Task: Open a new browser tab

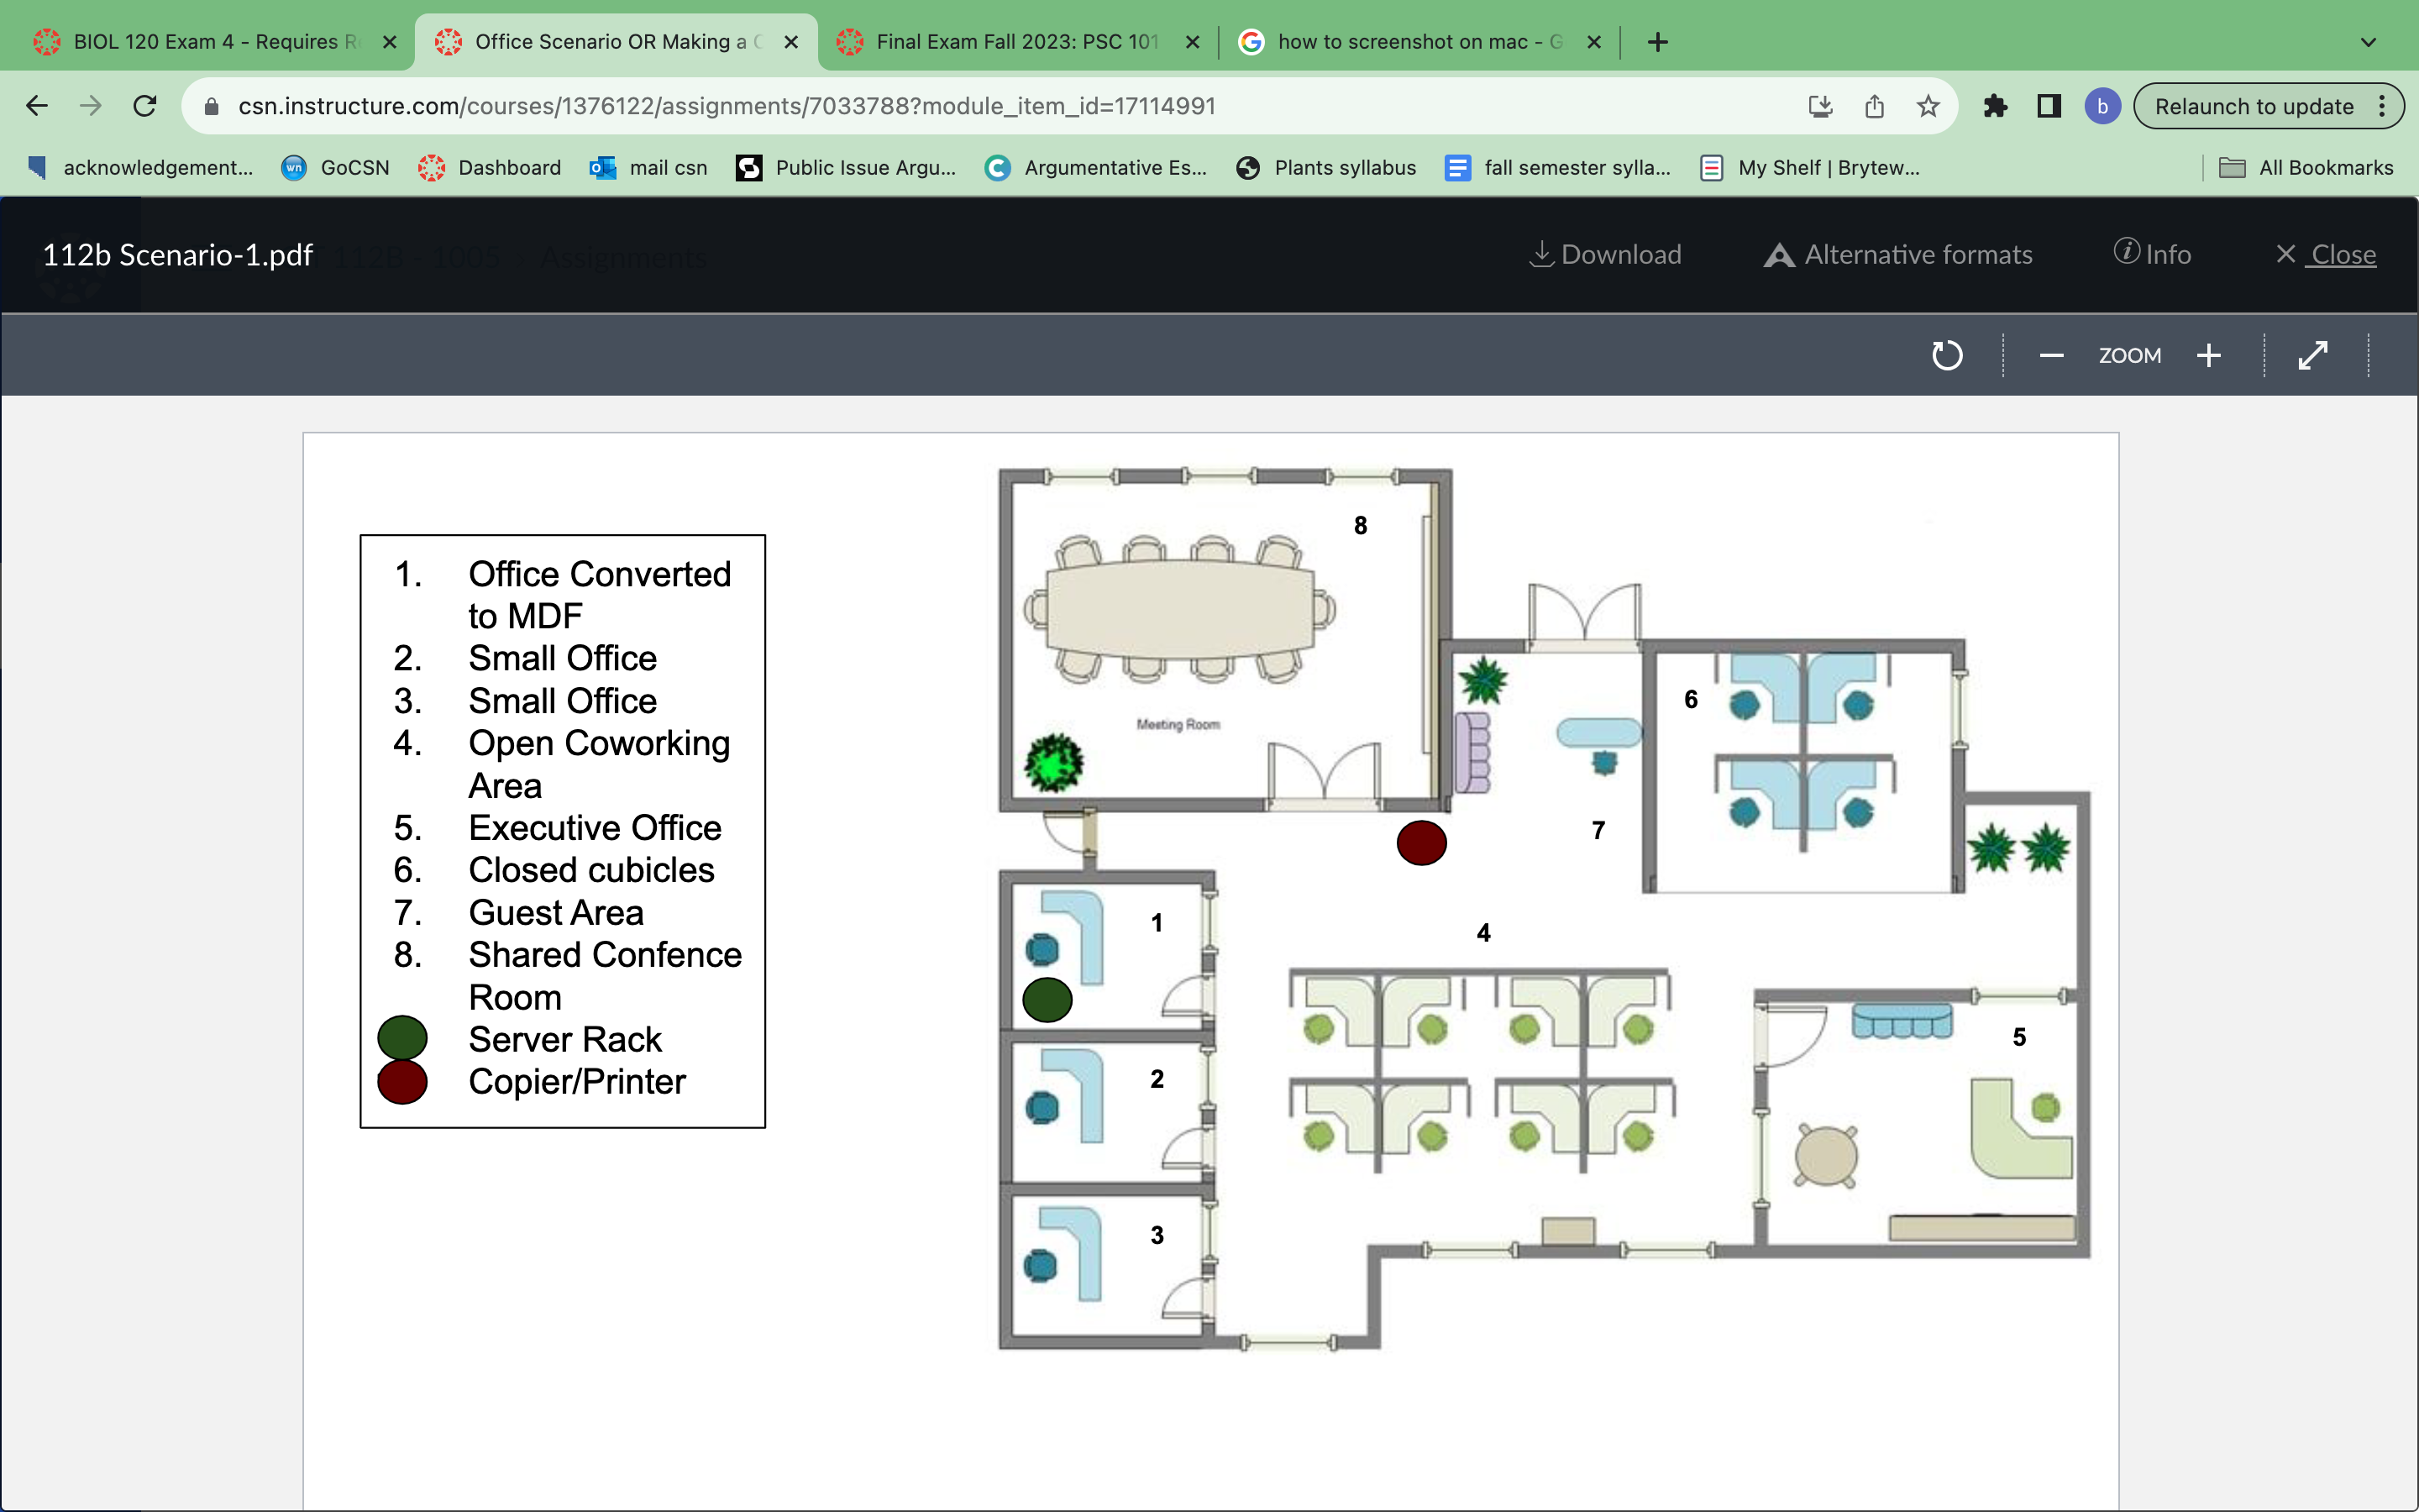Action: pos(1657,42)
